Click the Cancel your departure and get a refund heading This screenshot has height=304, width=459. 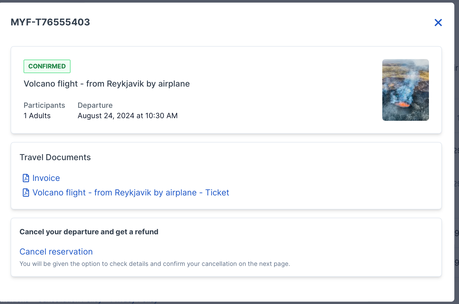point(89,232)
